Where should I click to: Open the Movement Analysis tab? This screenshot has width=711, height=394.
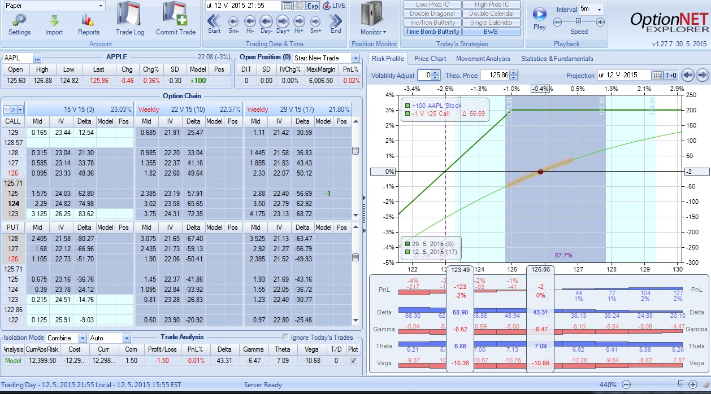[483, 59]
